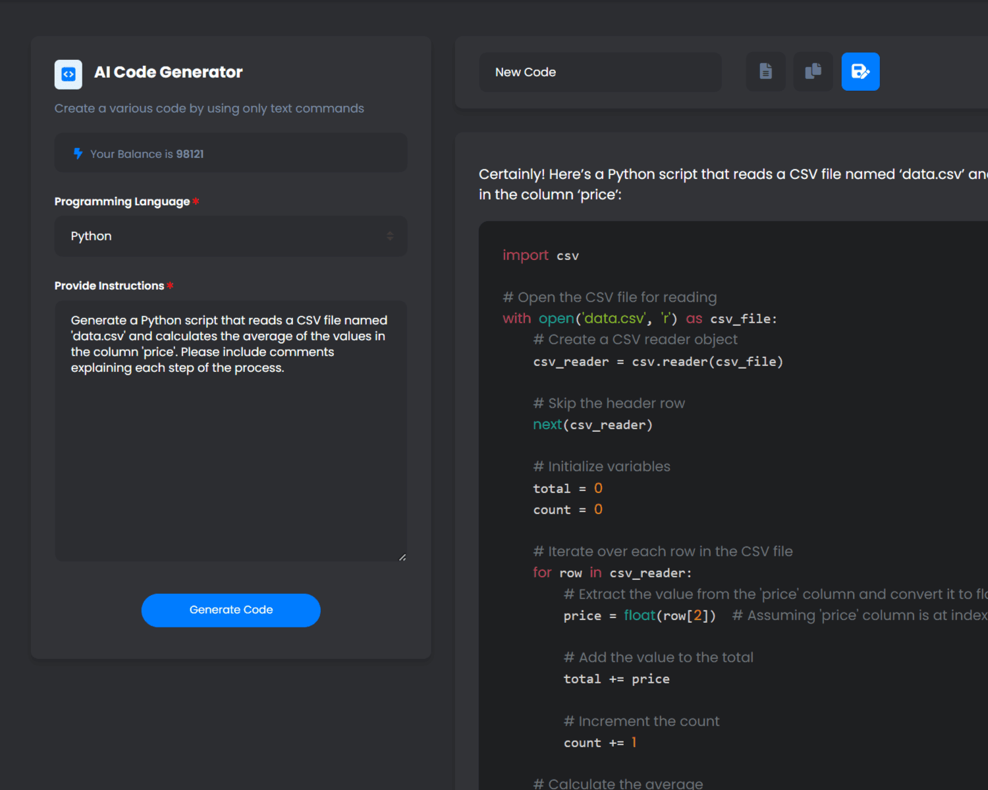Click the 'csv_reader = csv.reader(csv_file)' line
This screenshot has height=790, width=988.
coord(658,361)
